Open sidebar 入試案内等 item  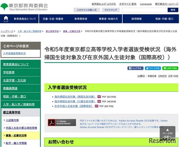12,120
